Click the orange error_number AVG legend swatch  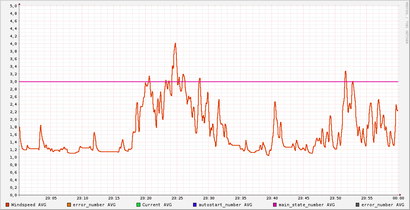[x=69, y=205]
